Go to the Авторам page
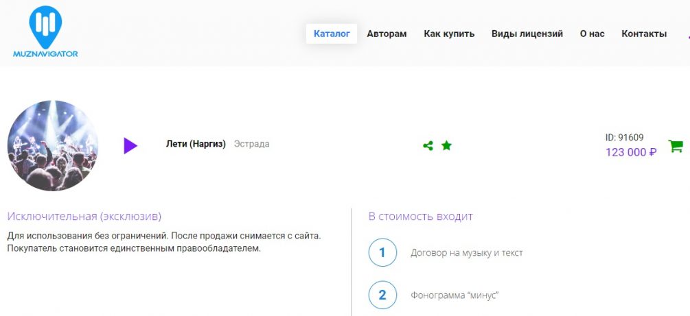690x316 pixels. (x=387, y=34)
